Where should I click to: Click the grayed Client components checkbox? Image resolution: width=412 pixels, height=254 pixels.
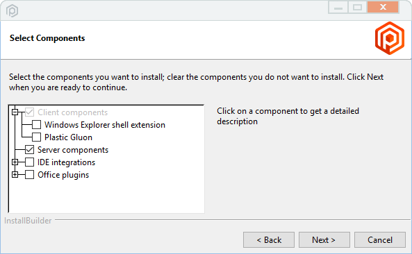tap(29, 112)
